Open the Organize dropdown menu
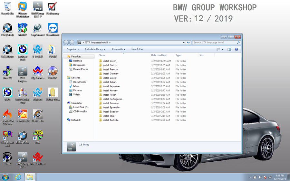 pos(73,49)
